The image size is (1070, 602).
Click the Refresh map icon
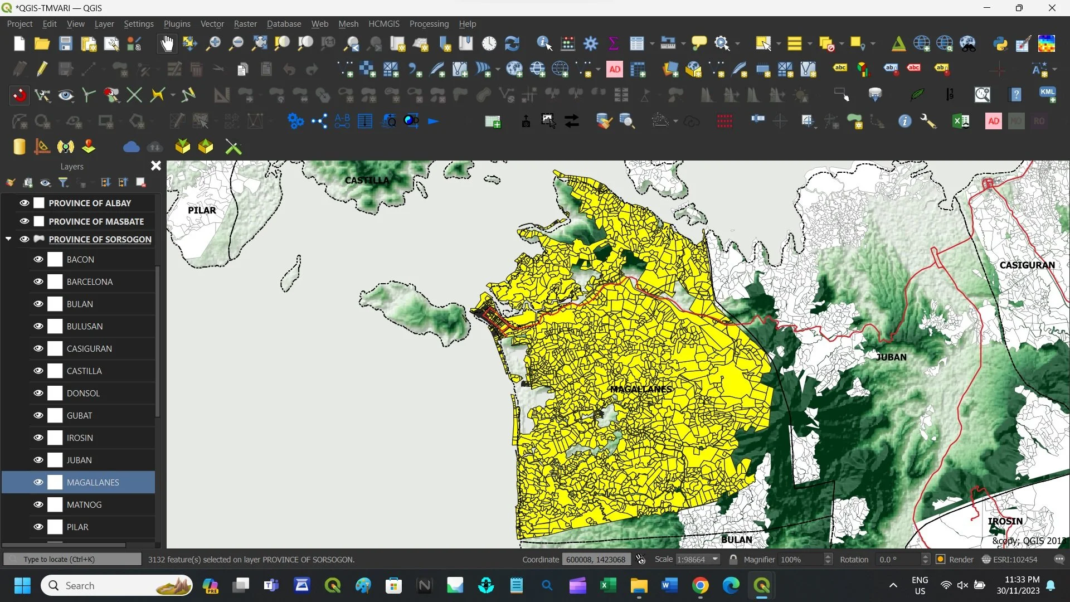[x=512, y=43]
